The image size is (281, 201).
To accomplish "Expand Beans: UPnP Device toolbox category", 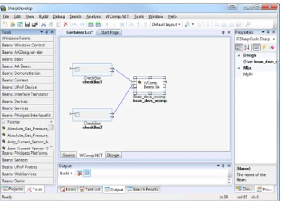I will [x=27, y=87].
